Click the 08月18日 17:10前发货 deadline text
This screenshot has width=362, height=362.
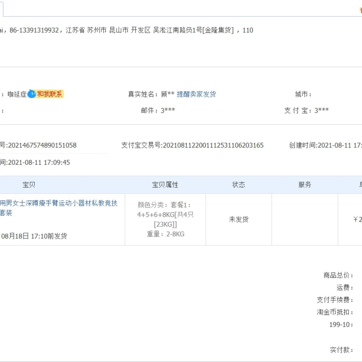(34, 236)
